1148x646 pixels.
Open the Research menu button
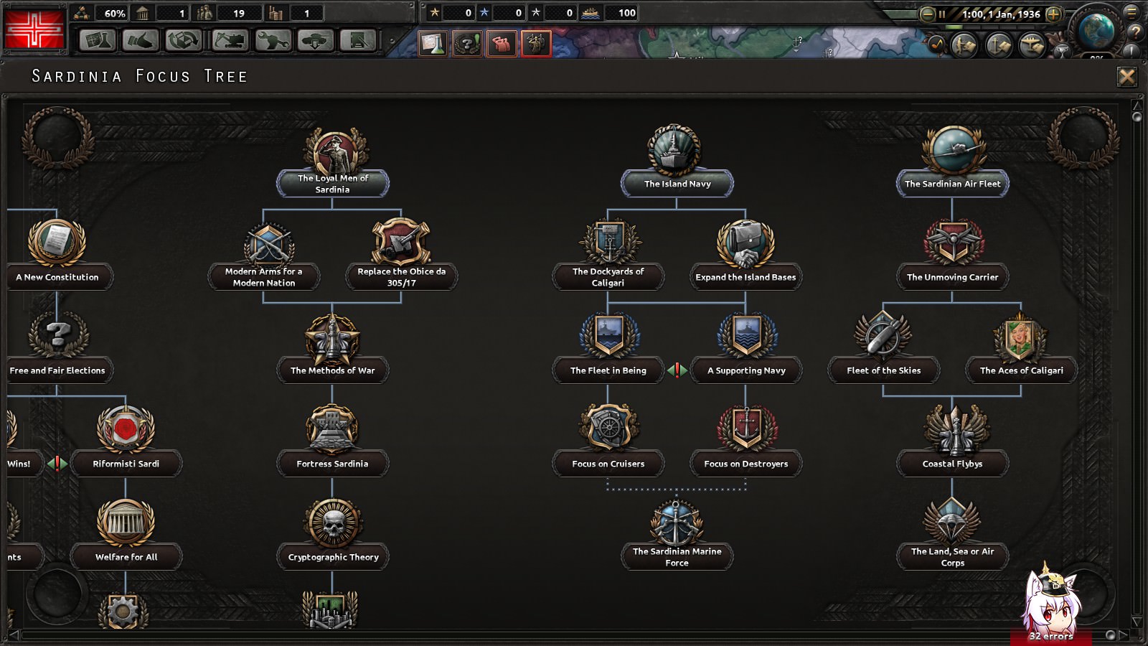98,40
